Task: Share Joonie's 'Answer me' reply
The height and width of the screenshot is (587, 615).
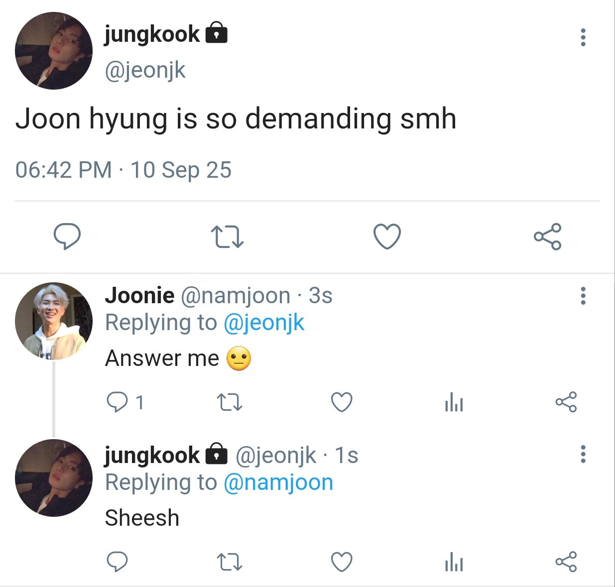Action: tap(566, 402)
